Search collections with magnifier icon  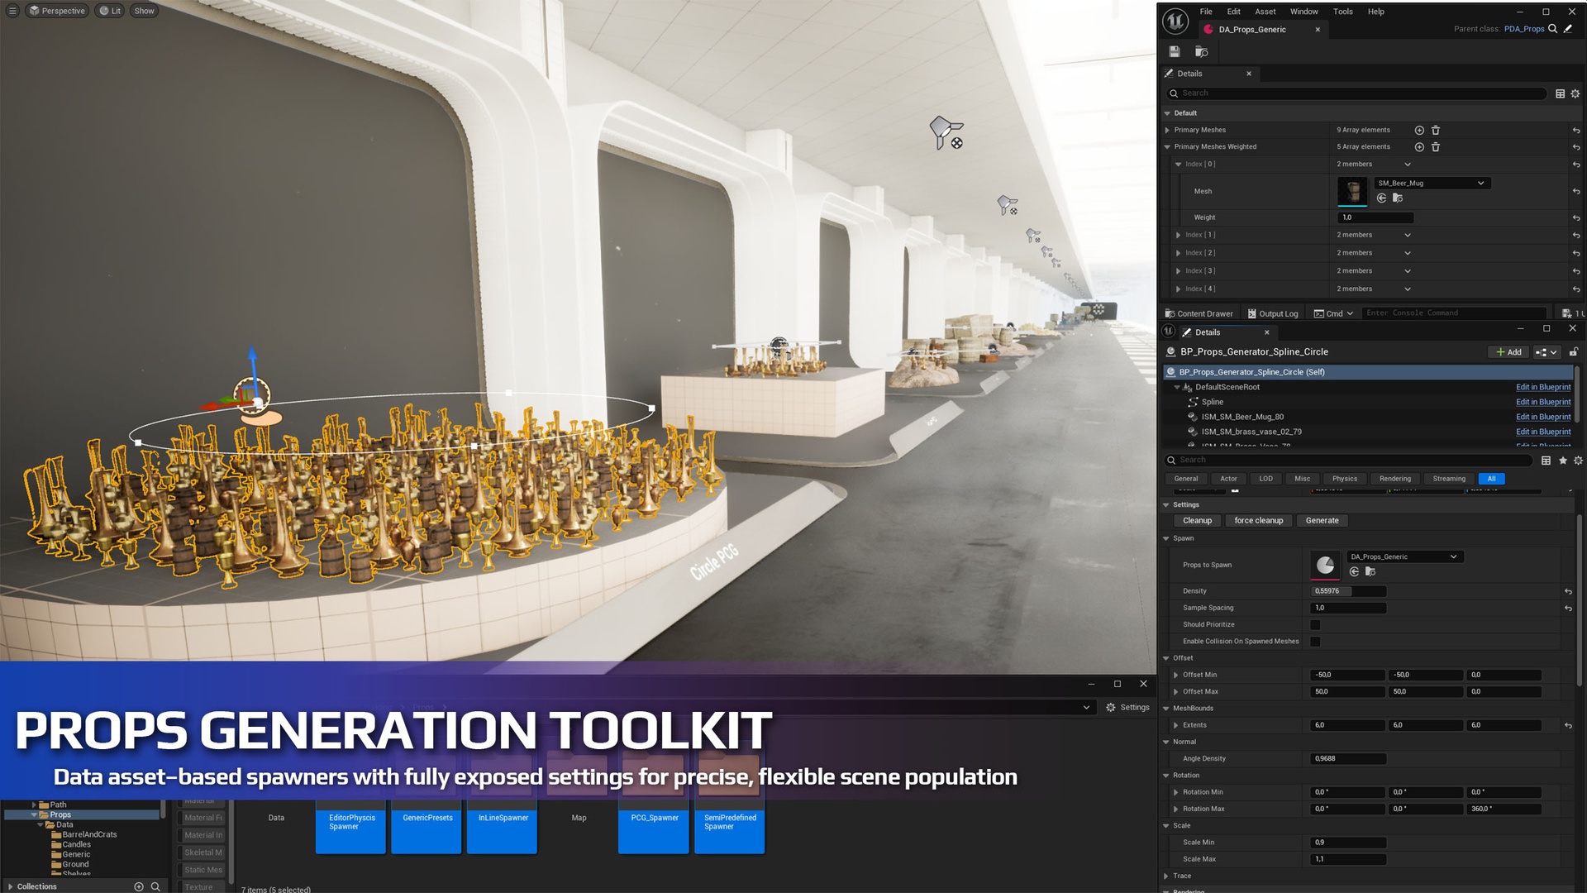coord(155,886)
